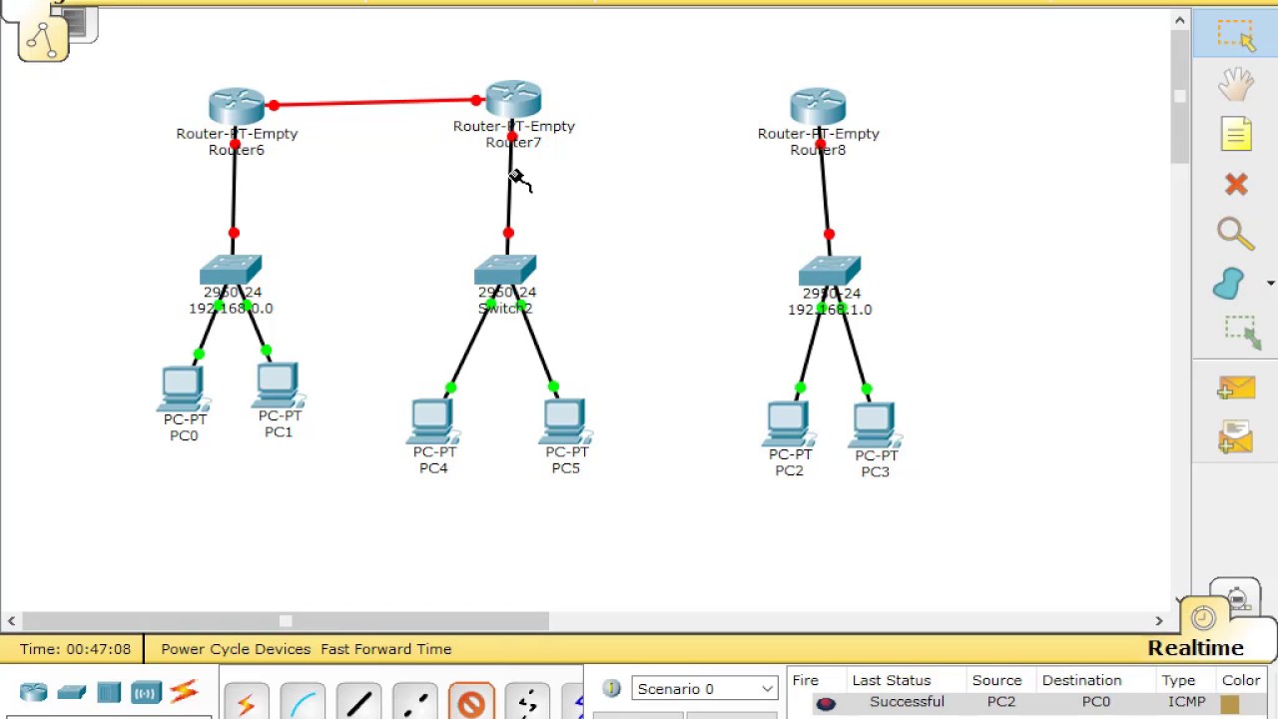Select the PC3 computer
This screenshot has width=1278, height=719.
coord(875,426)
